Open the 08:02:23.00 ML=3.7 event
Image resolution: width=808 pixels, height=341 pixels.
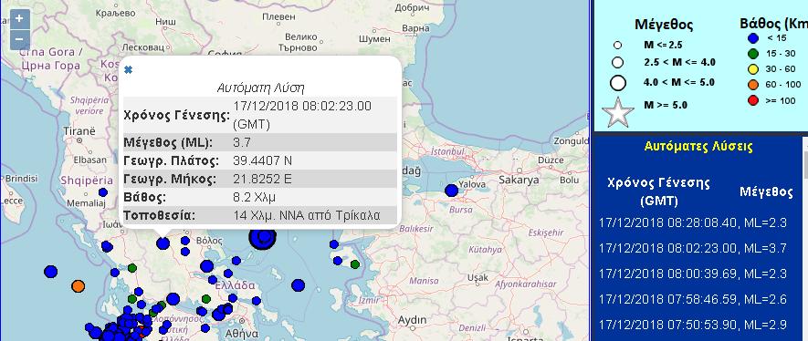tap(693, 248)
